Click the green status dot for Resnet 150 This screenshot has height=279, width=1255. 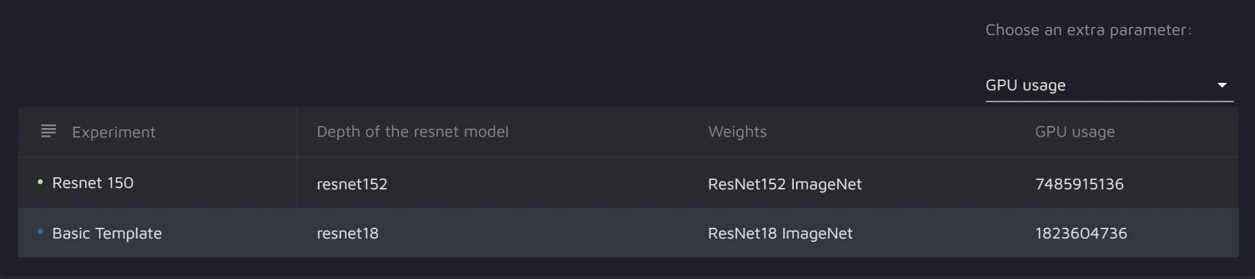pyautogui.click(x=41, y=182)
